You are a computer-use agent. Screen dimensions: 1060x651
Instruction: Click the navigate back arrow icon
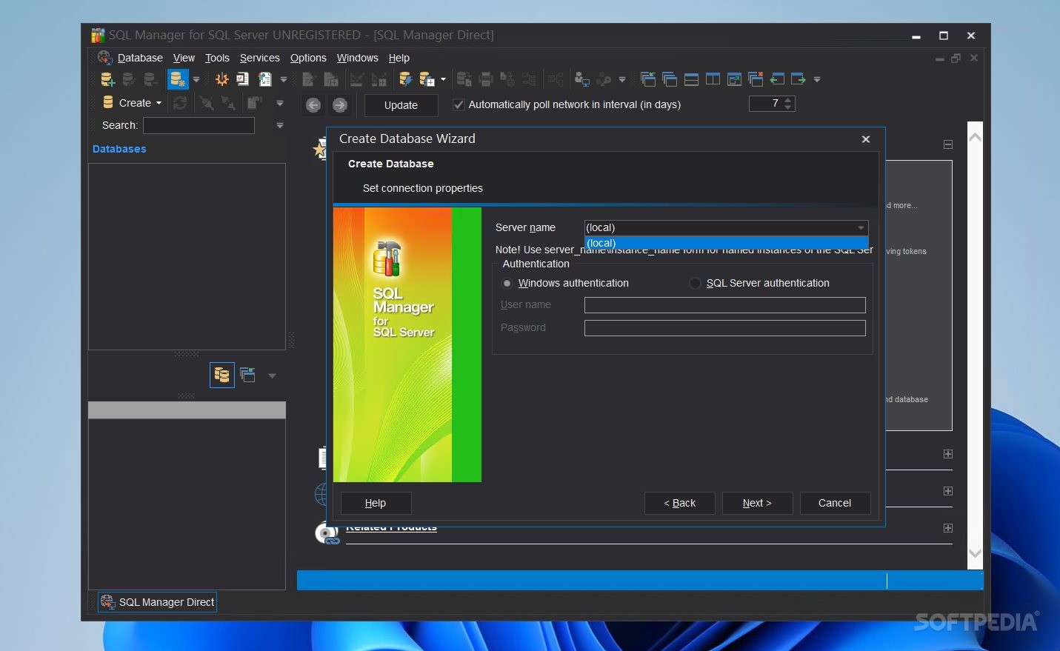tap(313, 105)
